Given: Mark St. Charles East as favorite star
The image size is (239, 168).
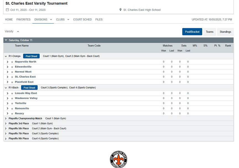Looking at the screenshot, I should (12, 77).
